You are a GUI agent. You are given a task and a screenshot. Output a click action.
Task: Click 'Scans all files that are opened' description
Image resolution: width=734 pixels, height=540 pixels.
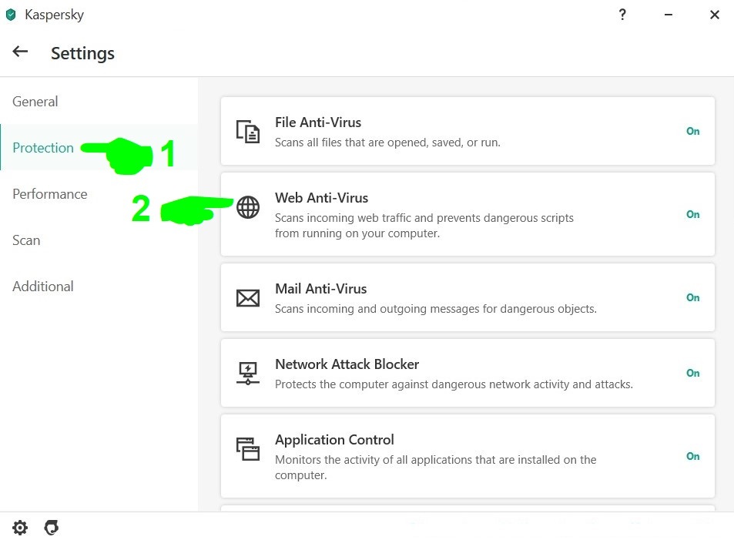[387, 143]
